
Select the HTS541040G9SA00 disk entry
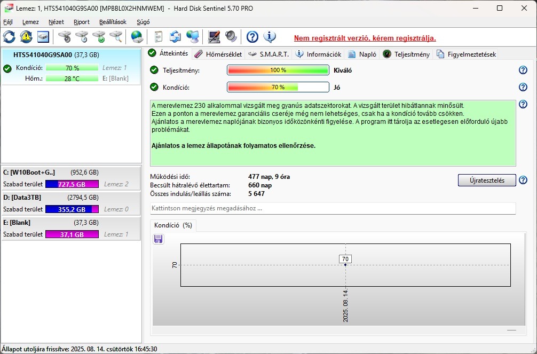pyautogui.click(x=71, y=67)
